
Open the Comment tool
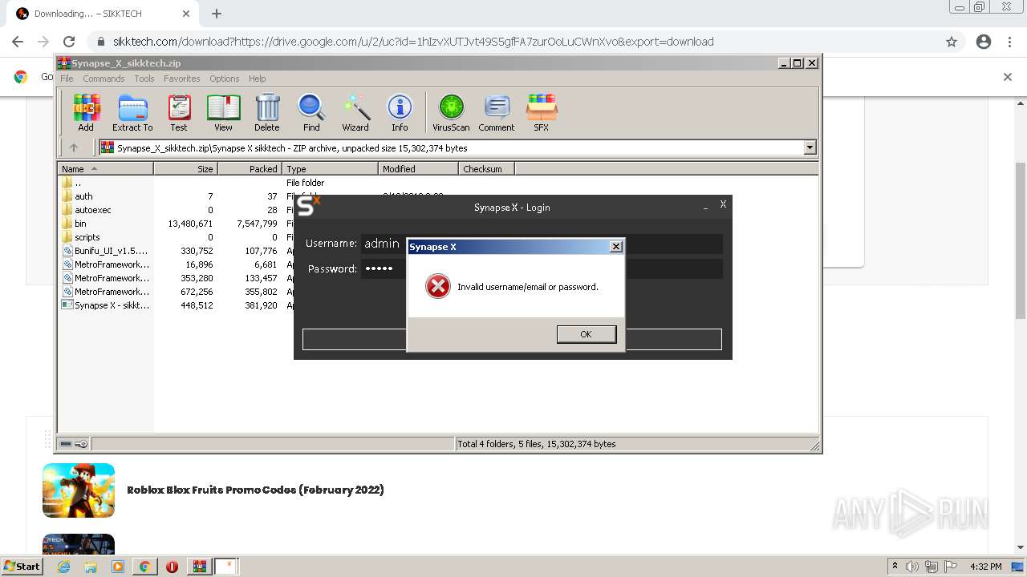(497, 112)
